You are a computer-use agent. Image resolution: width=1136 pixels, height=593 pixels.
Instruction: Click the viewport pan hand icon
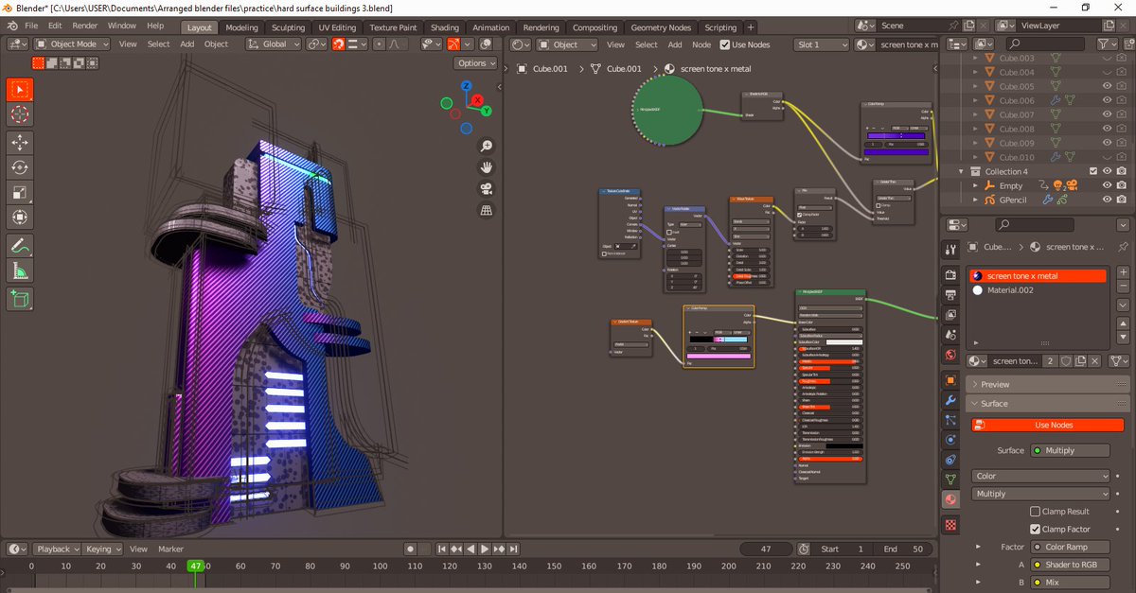[486, 167]
